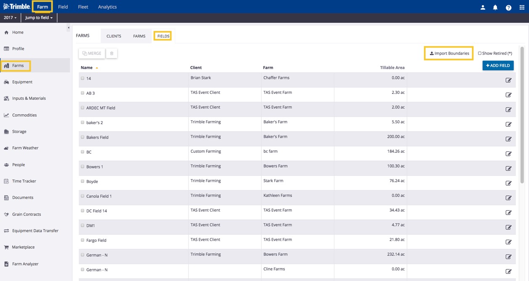529x281 pixels.
Task: Open the apps grid icon
Action: click(522, 7)
